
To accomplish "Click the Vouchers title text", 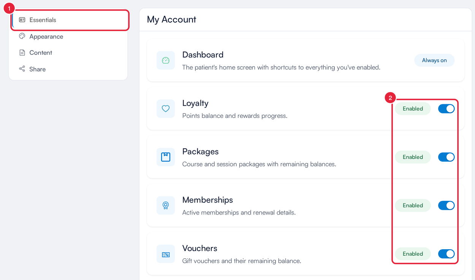I will tap(199, 248).
